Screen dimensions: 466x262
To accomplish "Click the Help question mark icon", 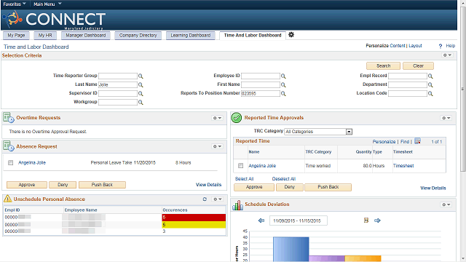I will [x=441, y=46].
